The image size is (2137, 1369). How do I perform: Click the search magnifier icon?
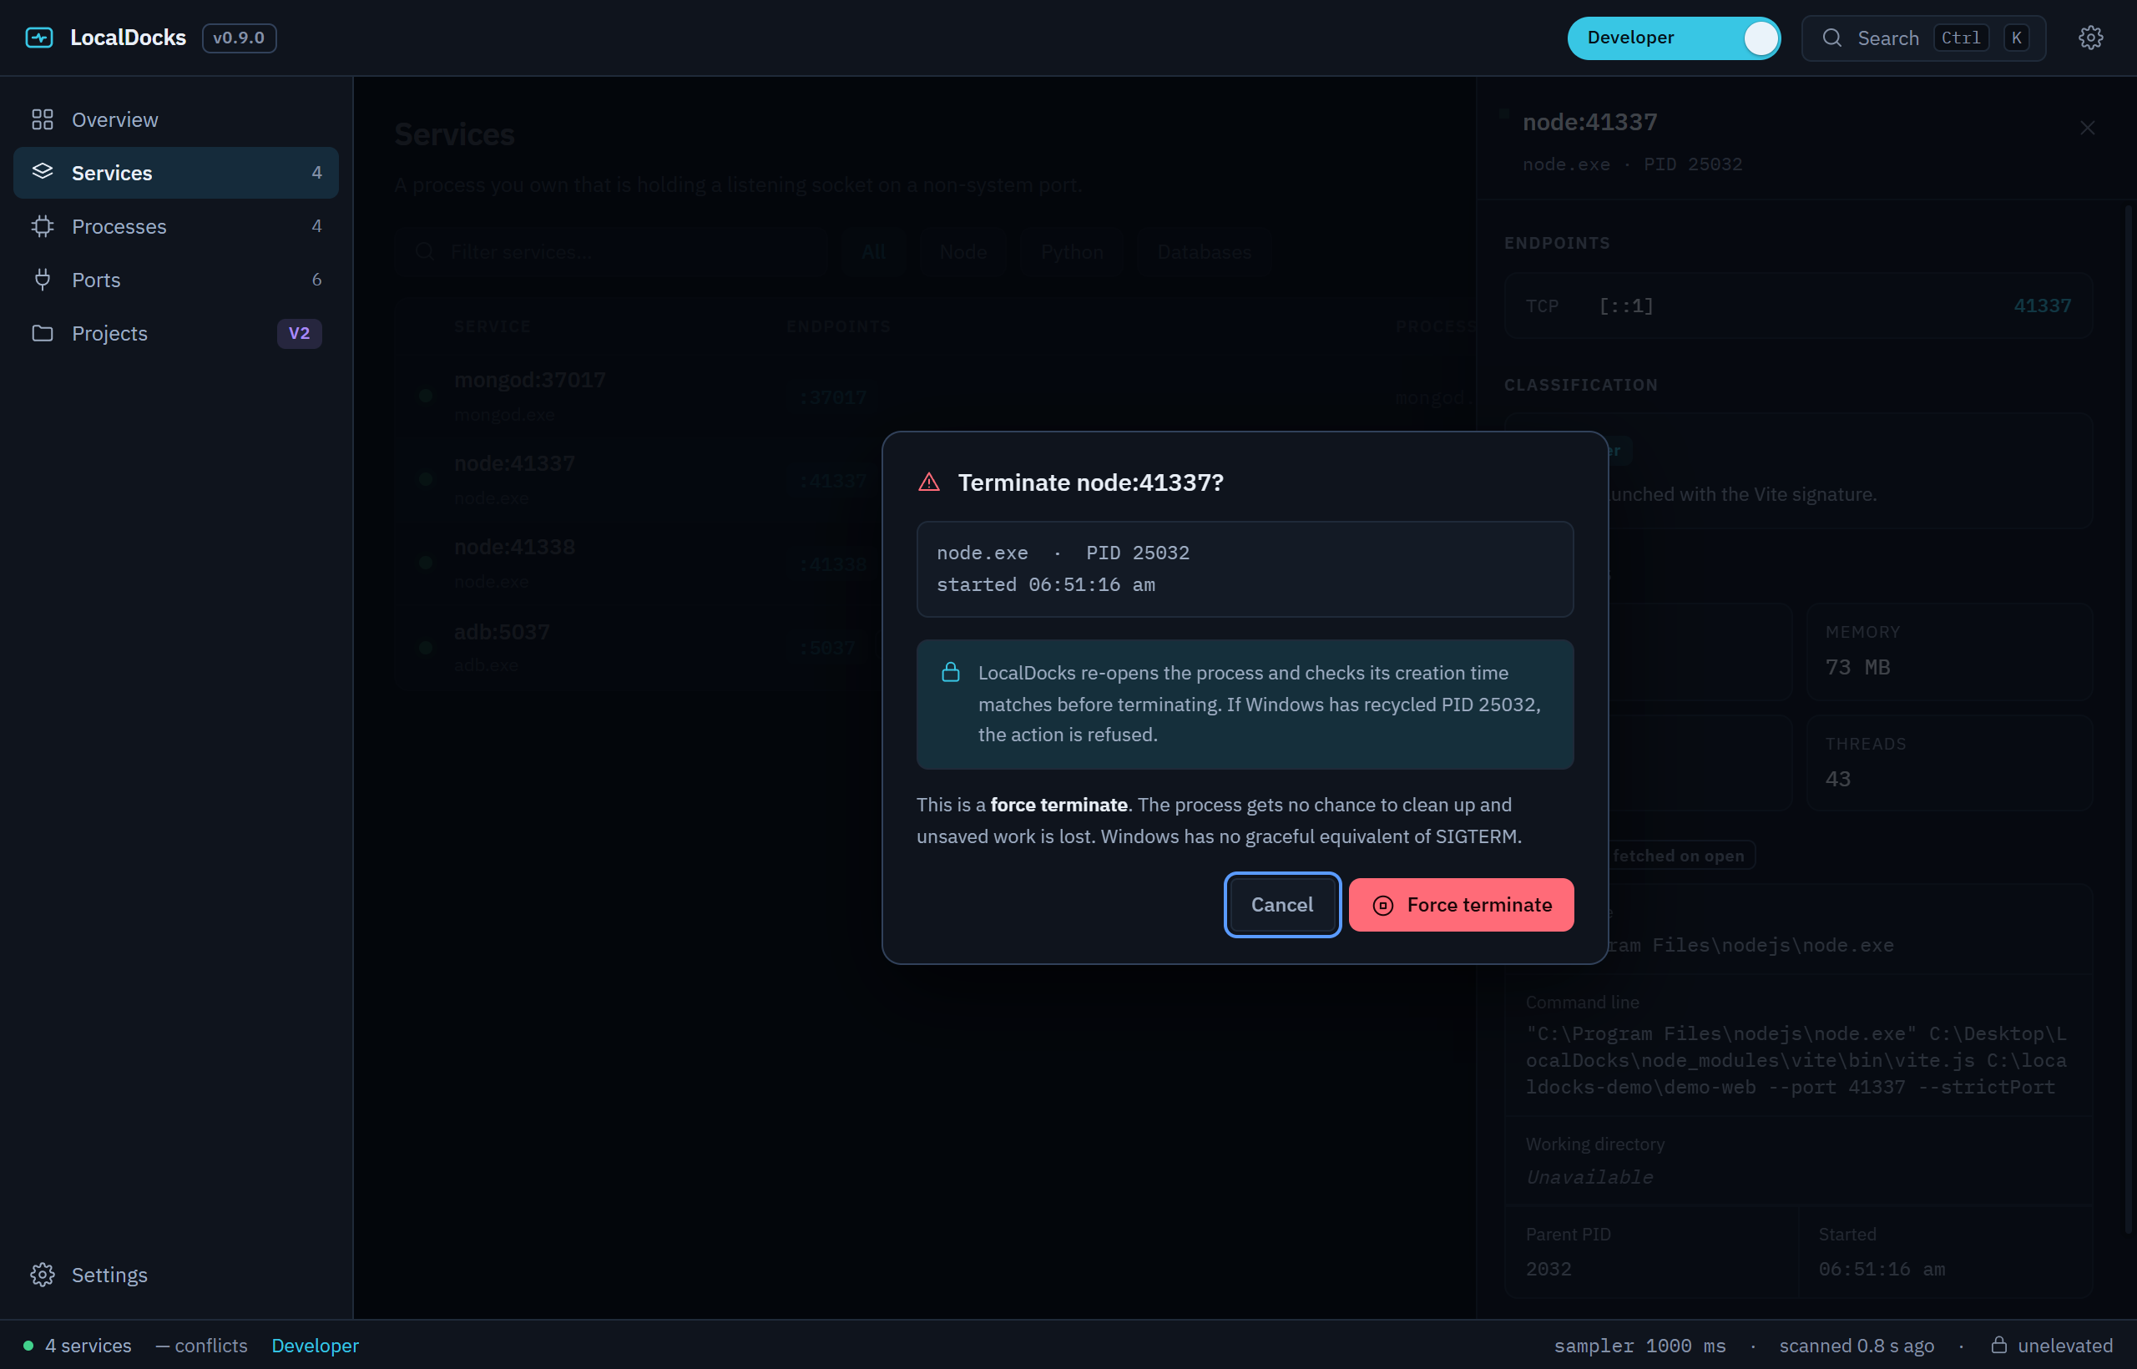click(x=1832, y=38)
